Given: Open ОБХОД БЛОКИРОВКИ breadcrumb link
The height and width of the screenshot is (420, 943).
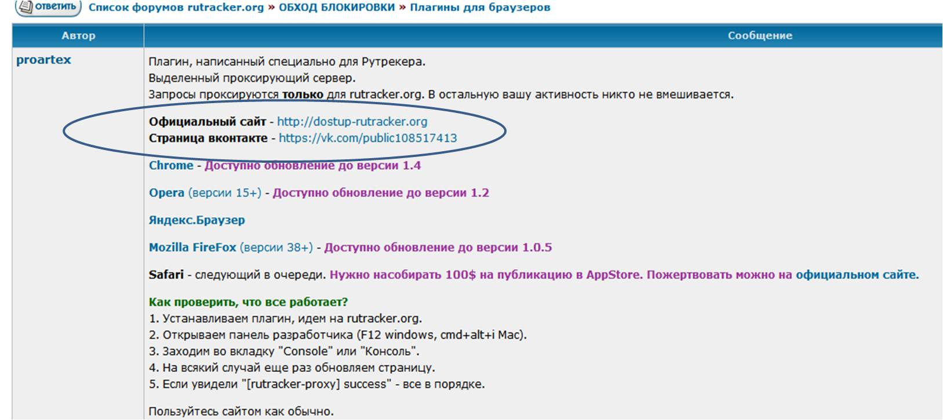Looking at the screenshot, I should click(337, 8).
